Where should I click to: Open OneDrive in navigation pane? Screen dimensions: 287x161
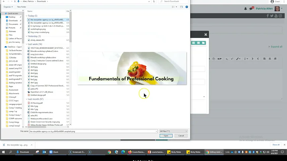tap(14, 47)
